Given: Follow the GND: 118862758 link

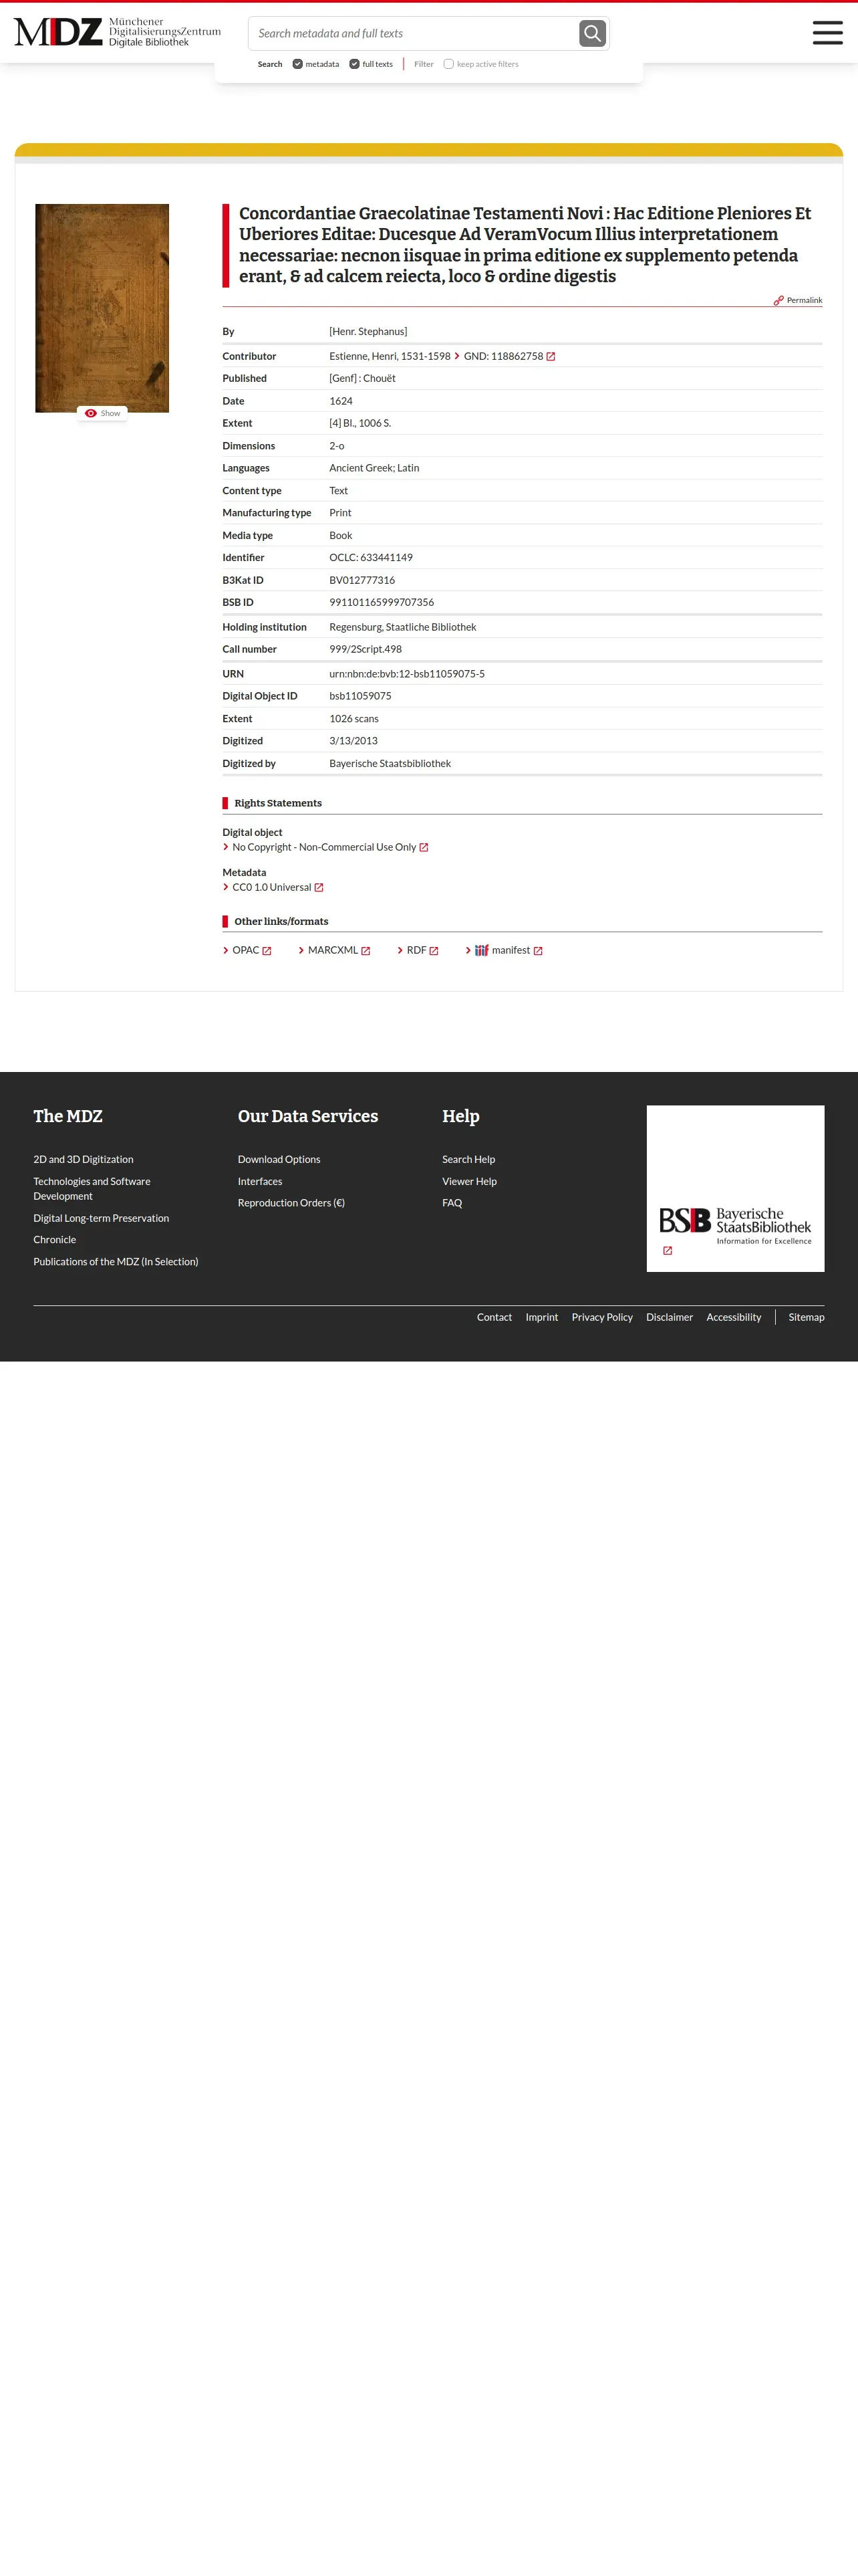Looking at the screenshot, I should click(503, 356).
